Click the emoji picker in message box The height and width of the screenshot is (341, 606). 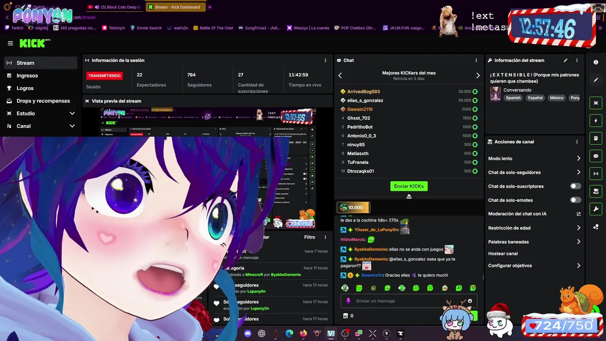[x=470, y=301]
